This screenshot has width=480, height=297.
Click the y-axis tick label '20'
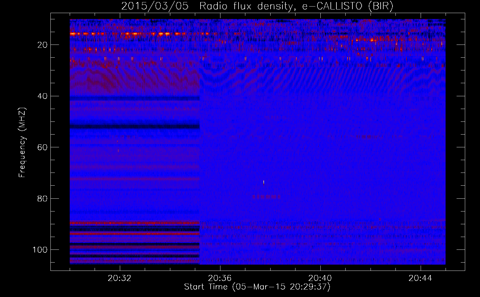point(43,45)
